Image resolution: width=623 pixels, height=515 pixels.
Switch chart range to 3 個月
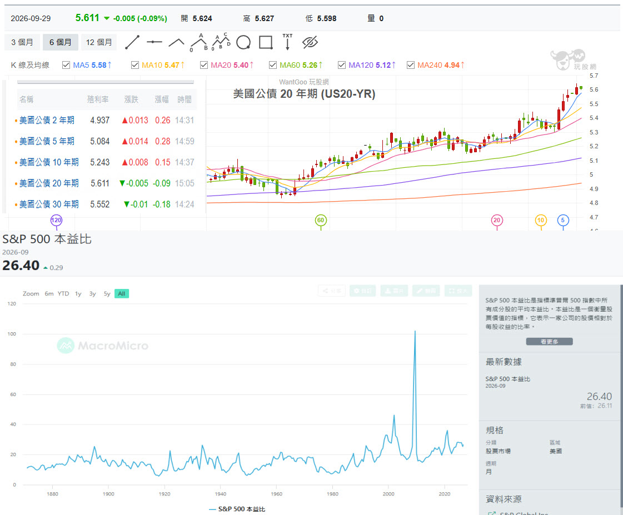pos(22,42)
